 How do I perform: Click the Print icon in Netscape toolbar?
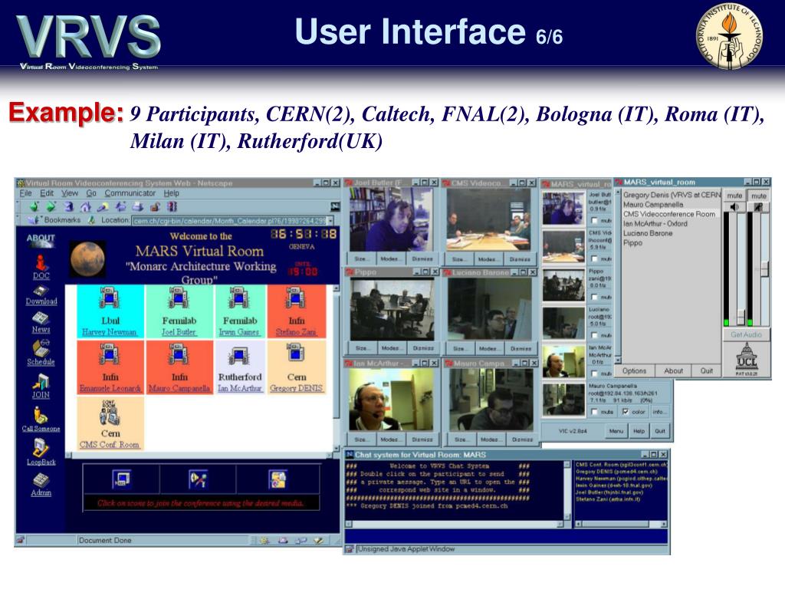[138, 207]
